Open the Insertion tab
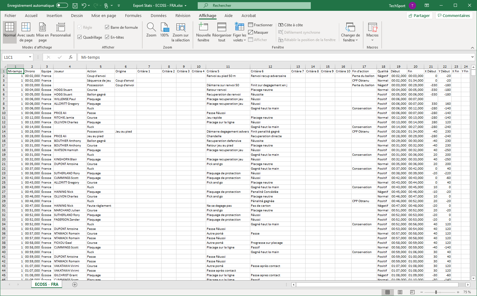 tap(54, 15)
